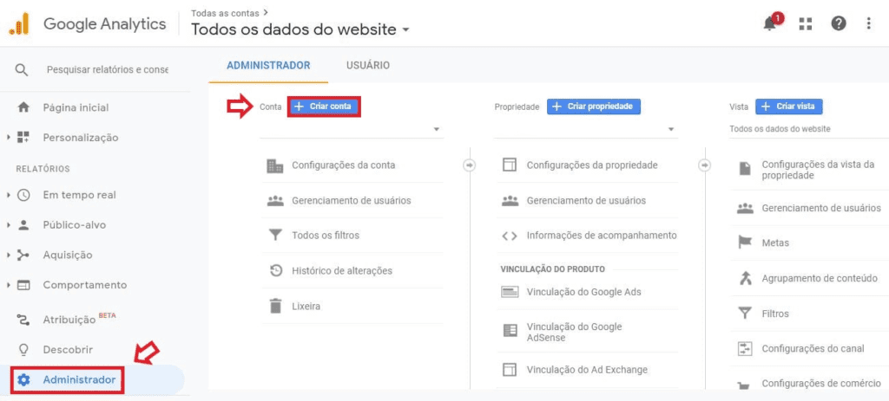Image resolution: width=889 pixels, height=401 pixels.
Task: Click the Personalização dashboard icon
Action: (23, 138)
